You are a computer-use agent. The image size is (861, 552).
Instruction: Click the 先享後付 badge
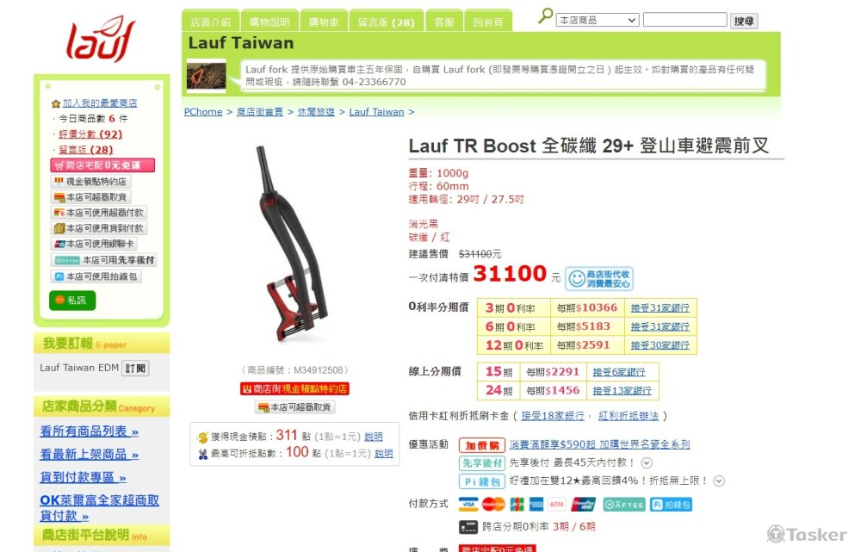(481, 463)
